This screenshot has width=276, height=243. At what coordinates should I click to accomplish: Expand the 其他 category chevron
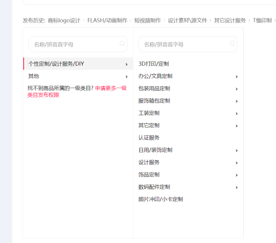(126, 77)
